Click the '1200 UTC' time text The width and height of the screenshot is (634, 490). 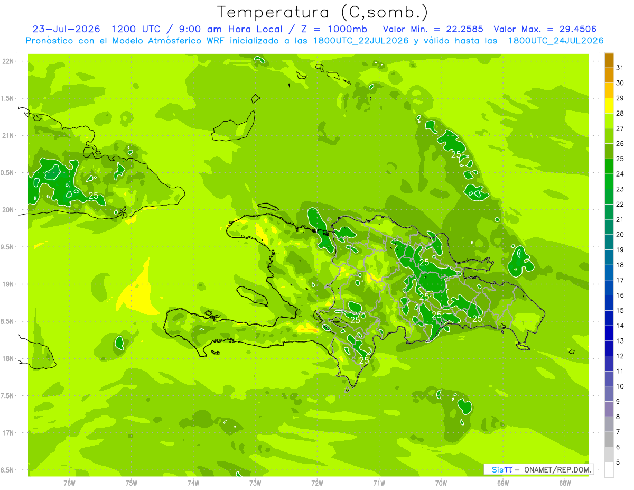click(x=137, y=29)
